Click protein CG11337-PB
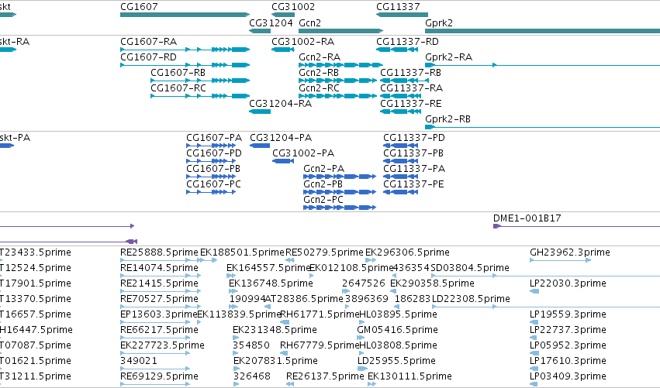This screenshot has height=388, width=660. tap(400, 161)
